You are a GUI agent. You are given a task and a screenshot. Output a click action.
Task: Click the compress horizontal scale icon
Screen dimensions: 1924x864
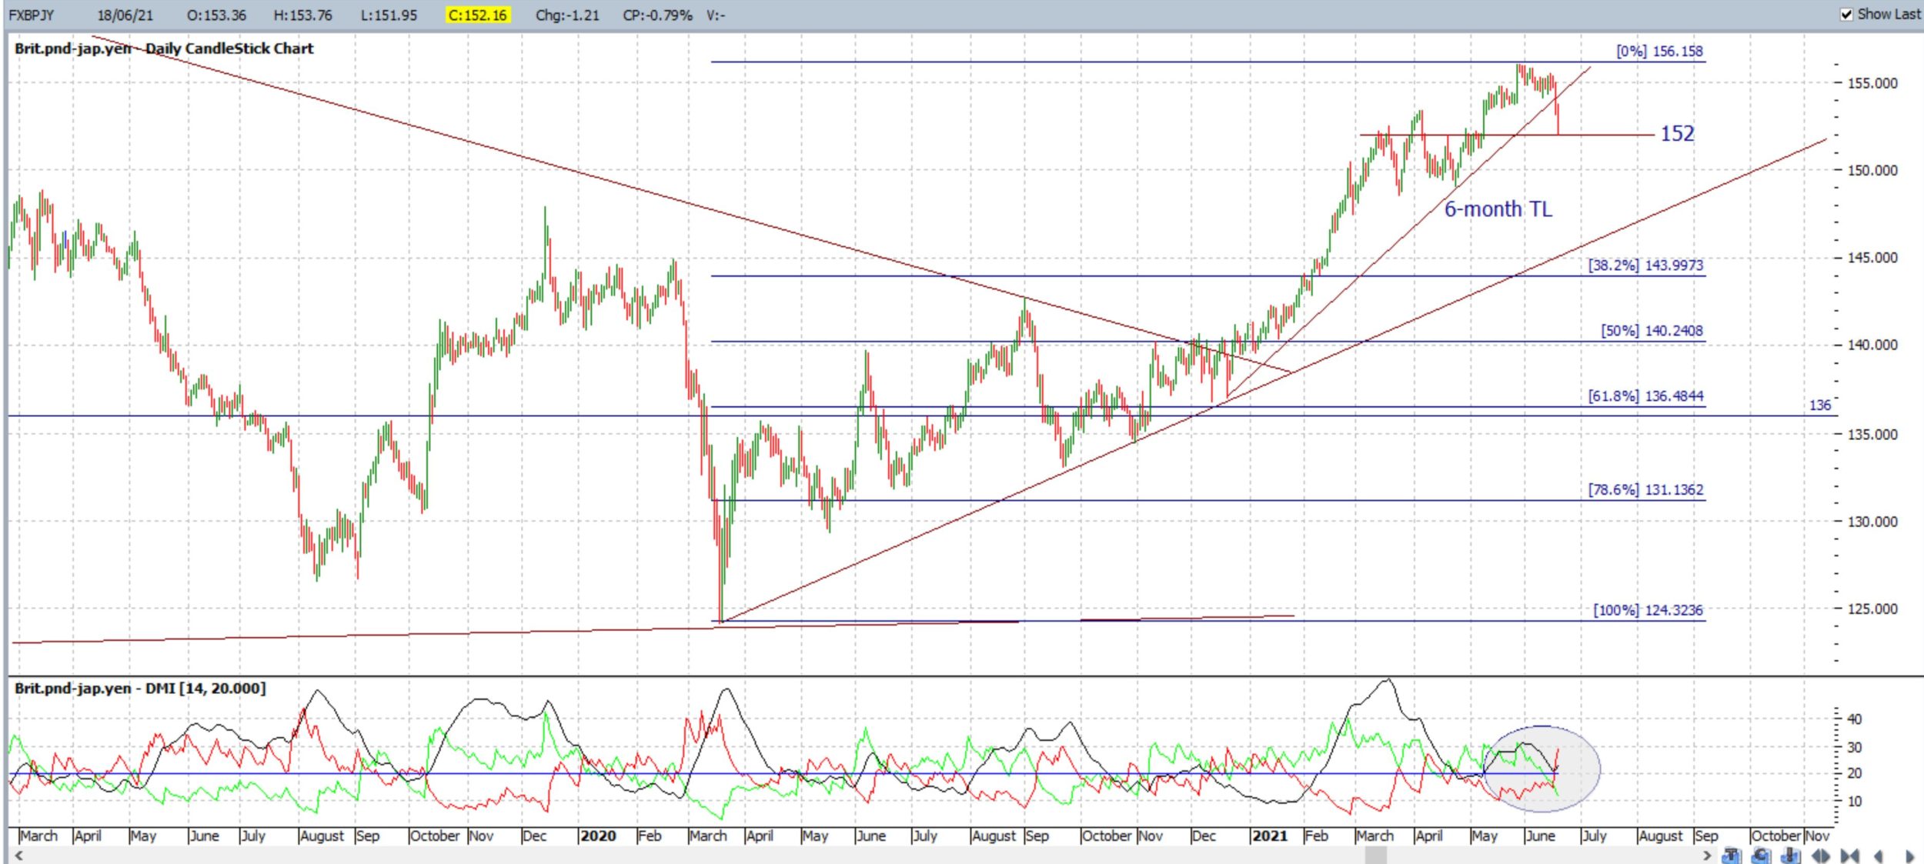click(x=1849, y=856)
